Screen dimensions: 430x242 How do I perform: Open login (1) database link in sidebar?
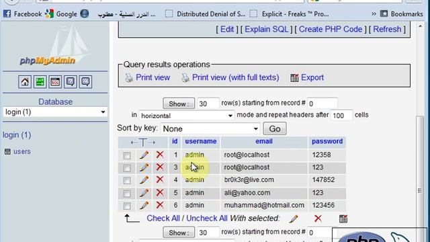(17, 135)
